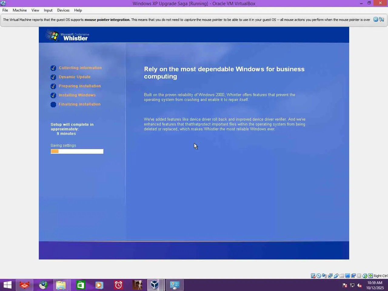
Task: Click the shared folders status icon
Action: point(342,276)
